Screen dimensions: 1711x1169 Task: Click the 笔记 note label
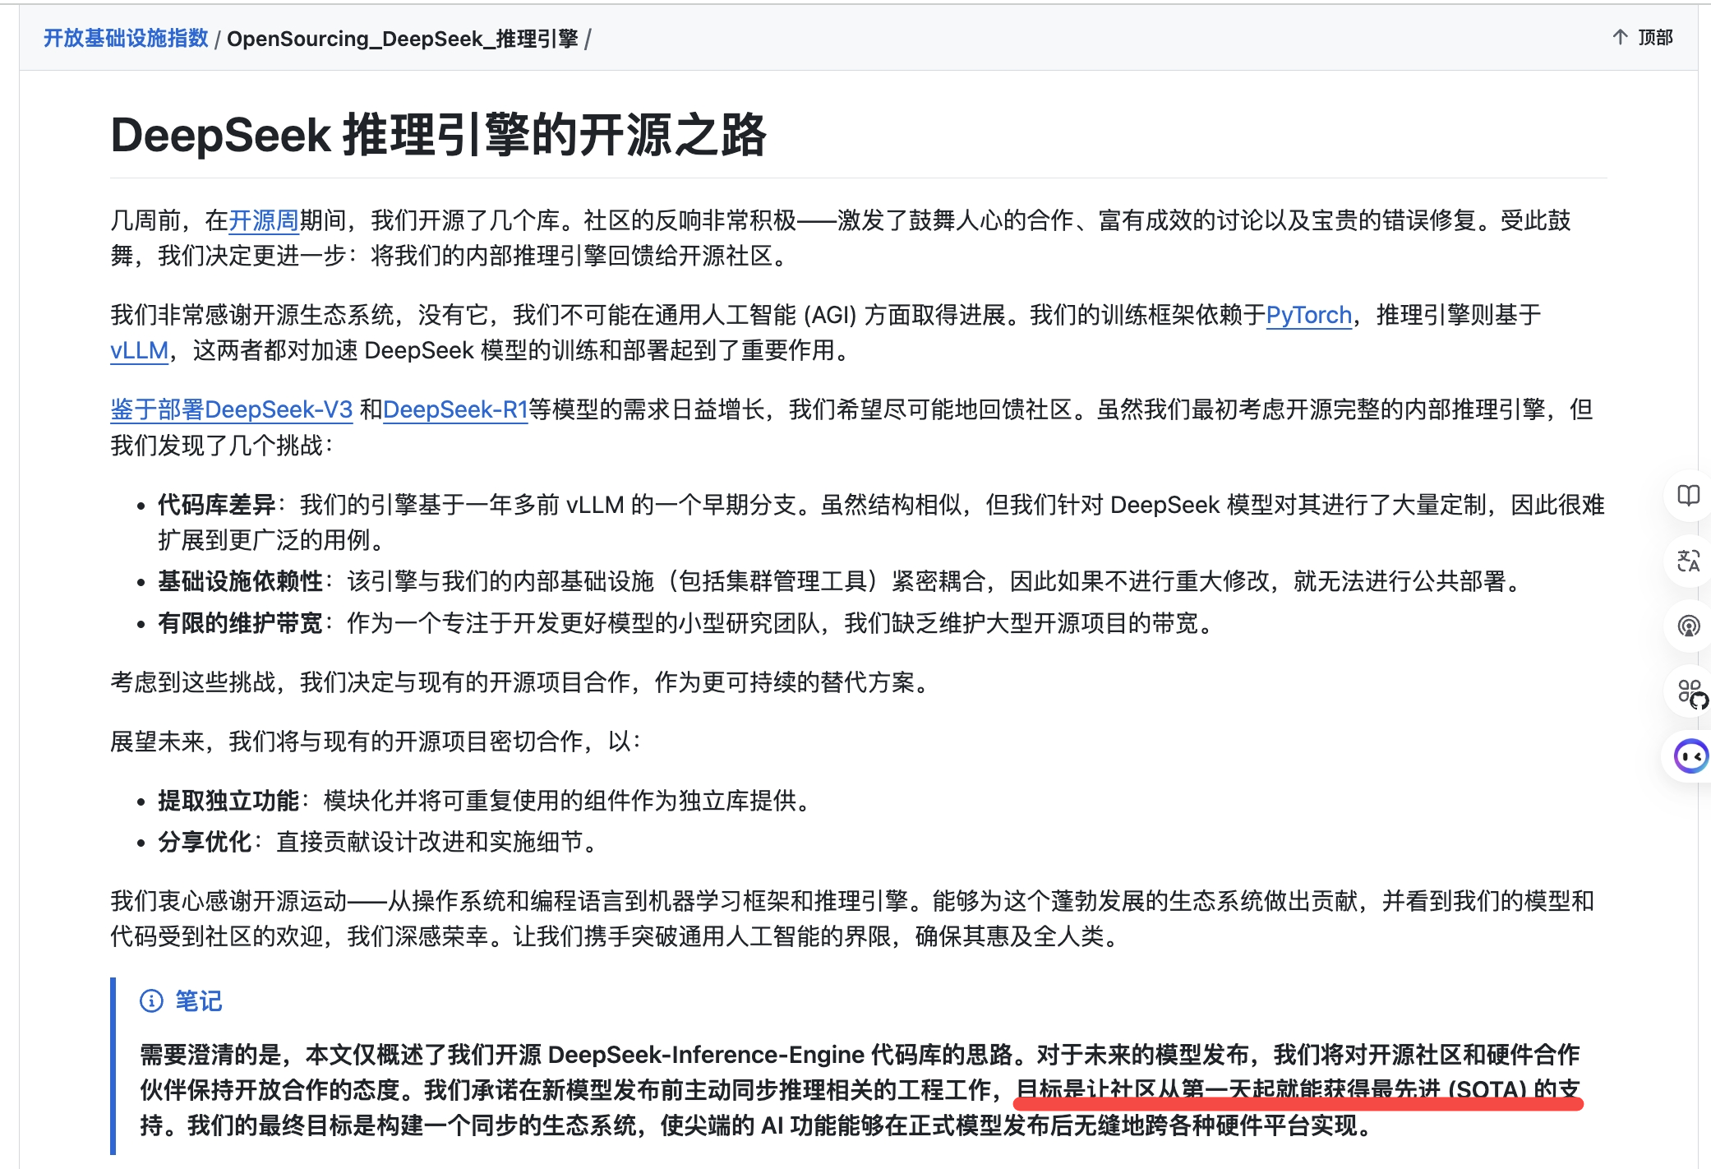tap(199, 1000)
